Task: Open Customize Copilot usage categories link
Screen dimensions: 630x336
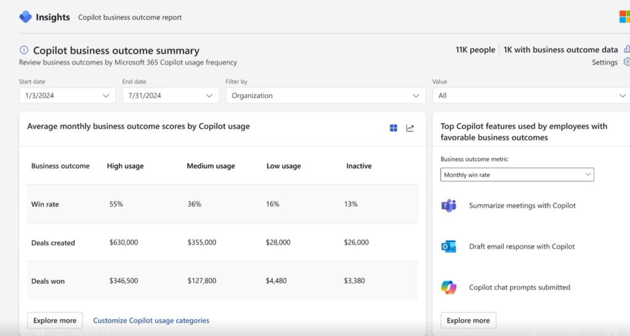Action: tap(151, 321)
